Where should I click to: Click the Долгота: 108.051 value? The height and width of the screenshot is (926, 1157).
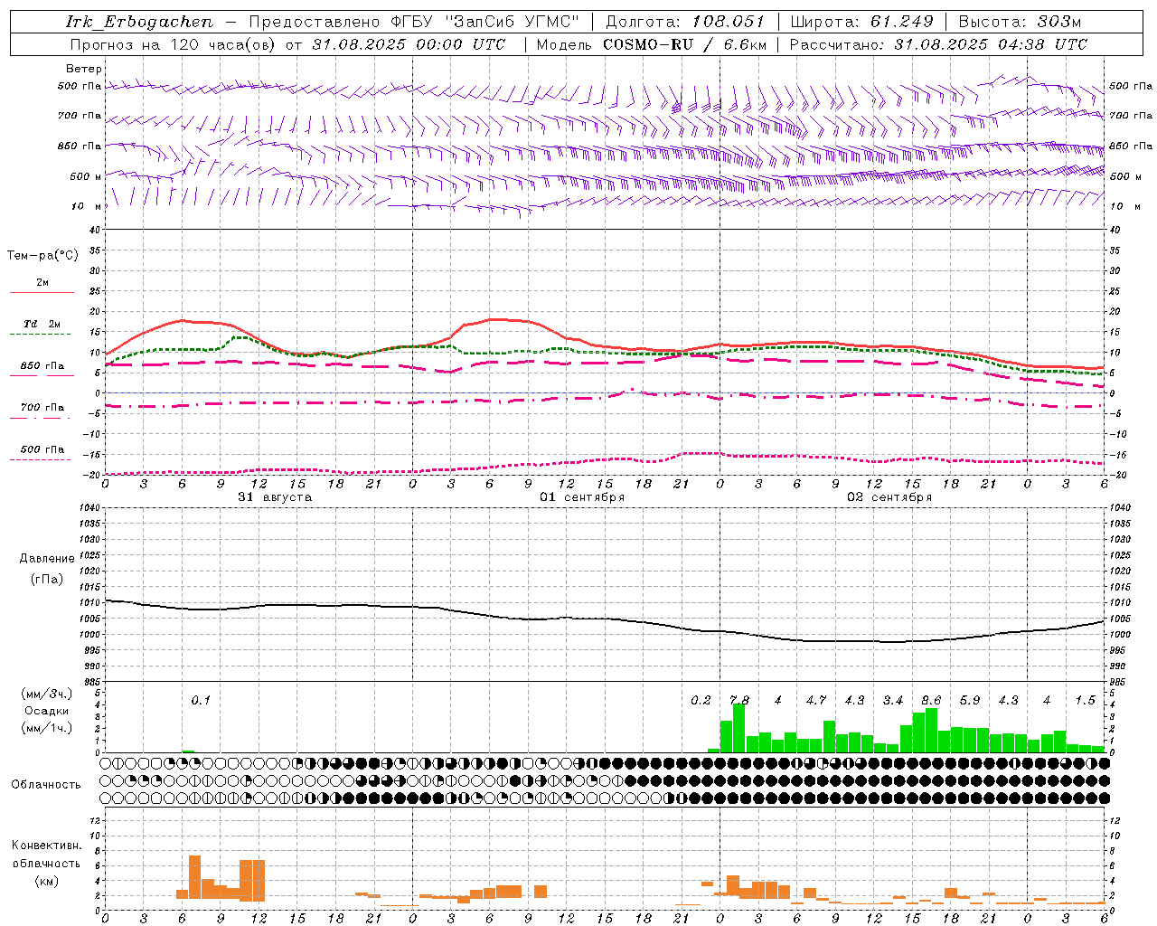pos(684,22)
